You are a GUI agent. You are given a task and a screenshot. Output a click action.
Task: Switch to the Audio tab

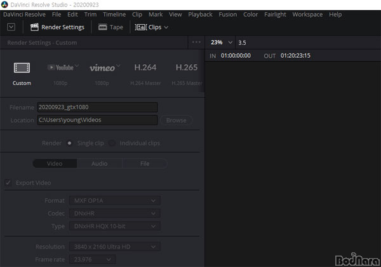tap(100, 163)
